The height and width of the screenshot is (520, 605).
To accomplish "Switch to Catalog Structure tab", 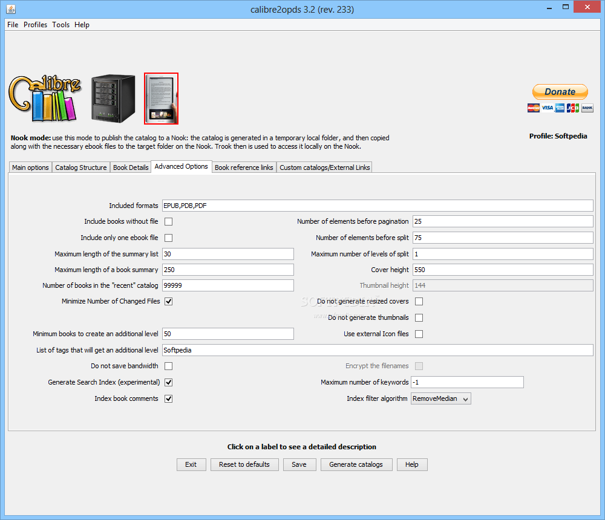I will point(80,167).
